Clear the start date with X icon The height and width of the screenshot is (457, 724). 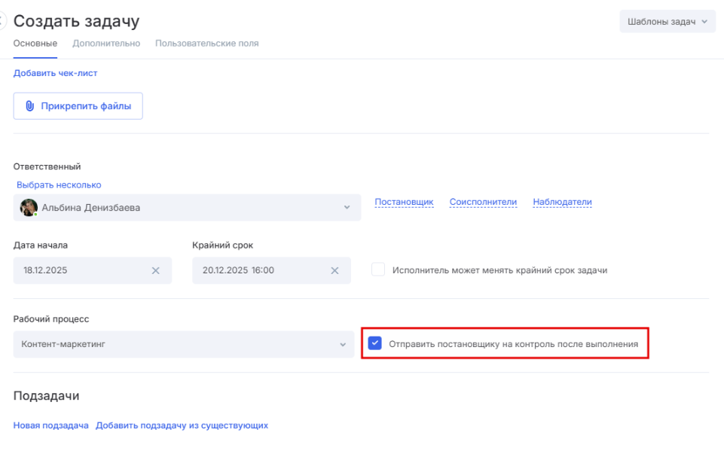156,271
